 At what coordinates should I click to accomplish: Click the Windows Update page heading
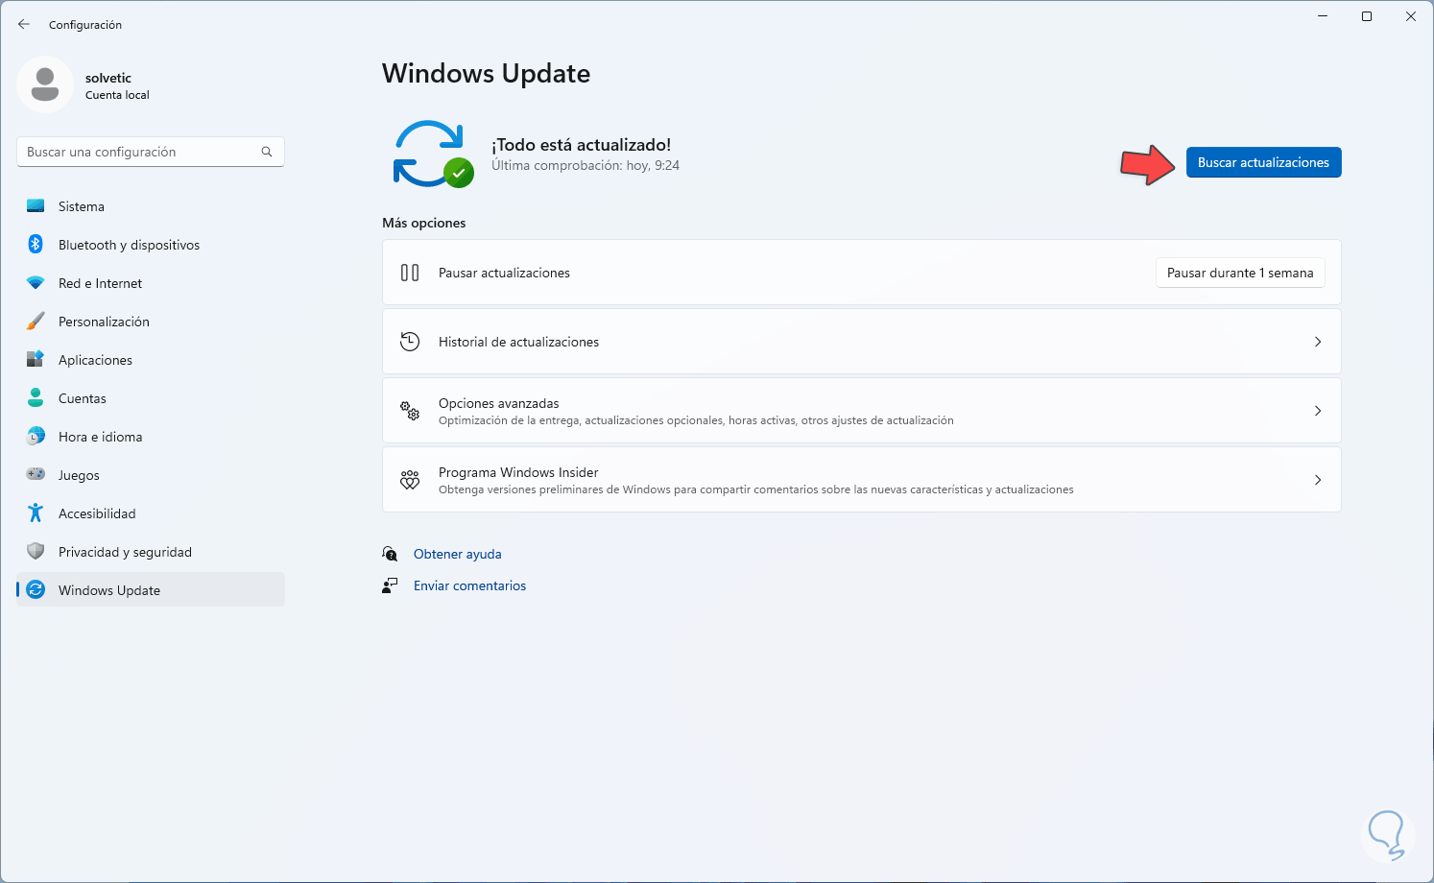(486, 74)
